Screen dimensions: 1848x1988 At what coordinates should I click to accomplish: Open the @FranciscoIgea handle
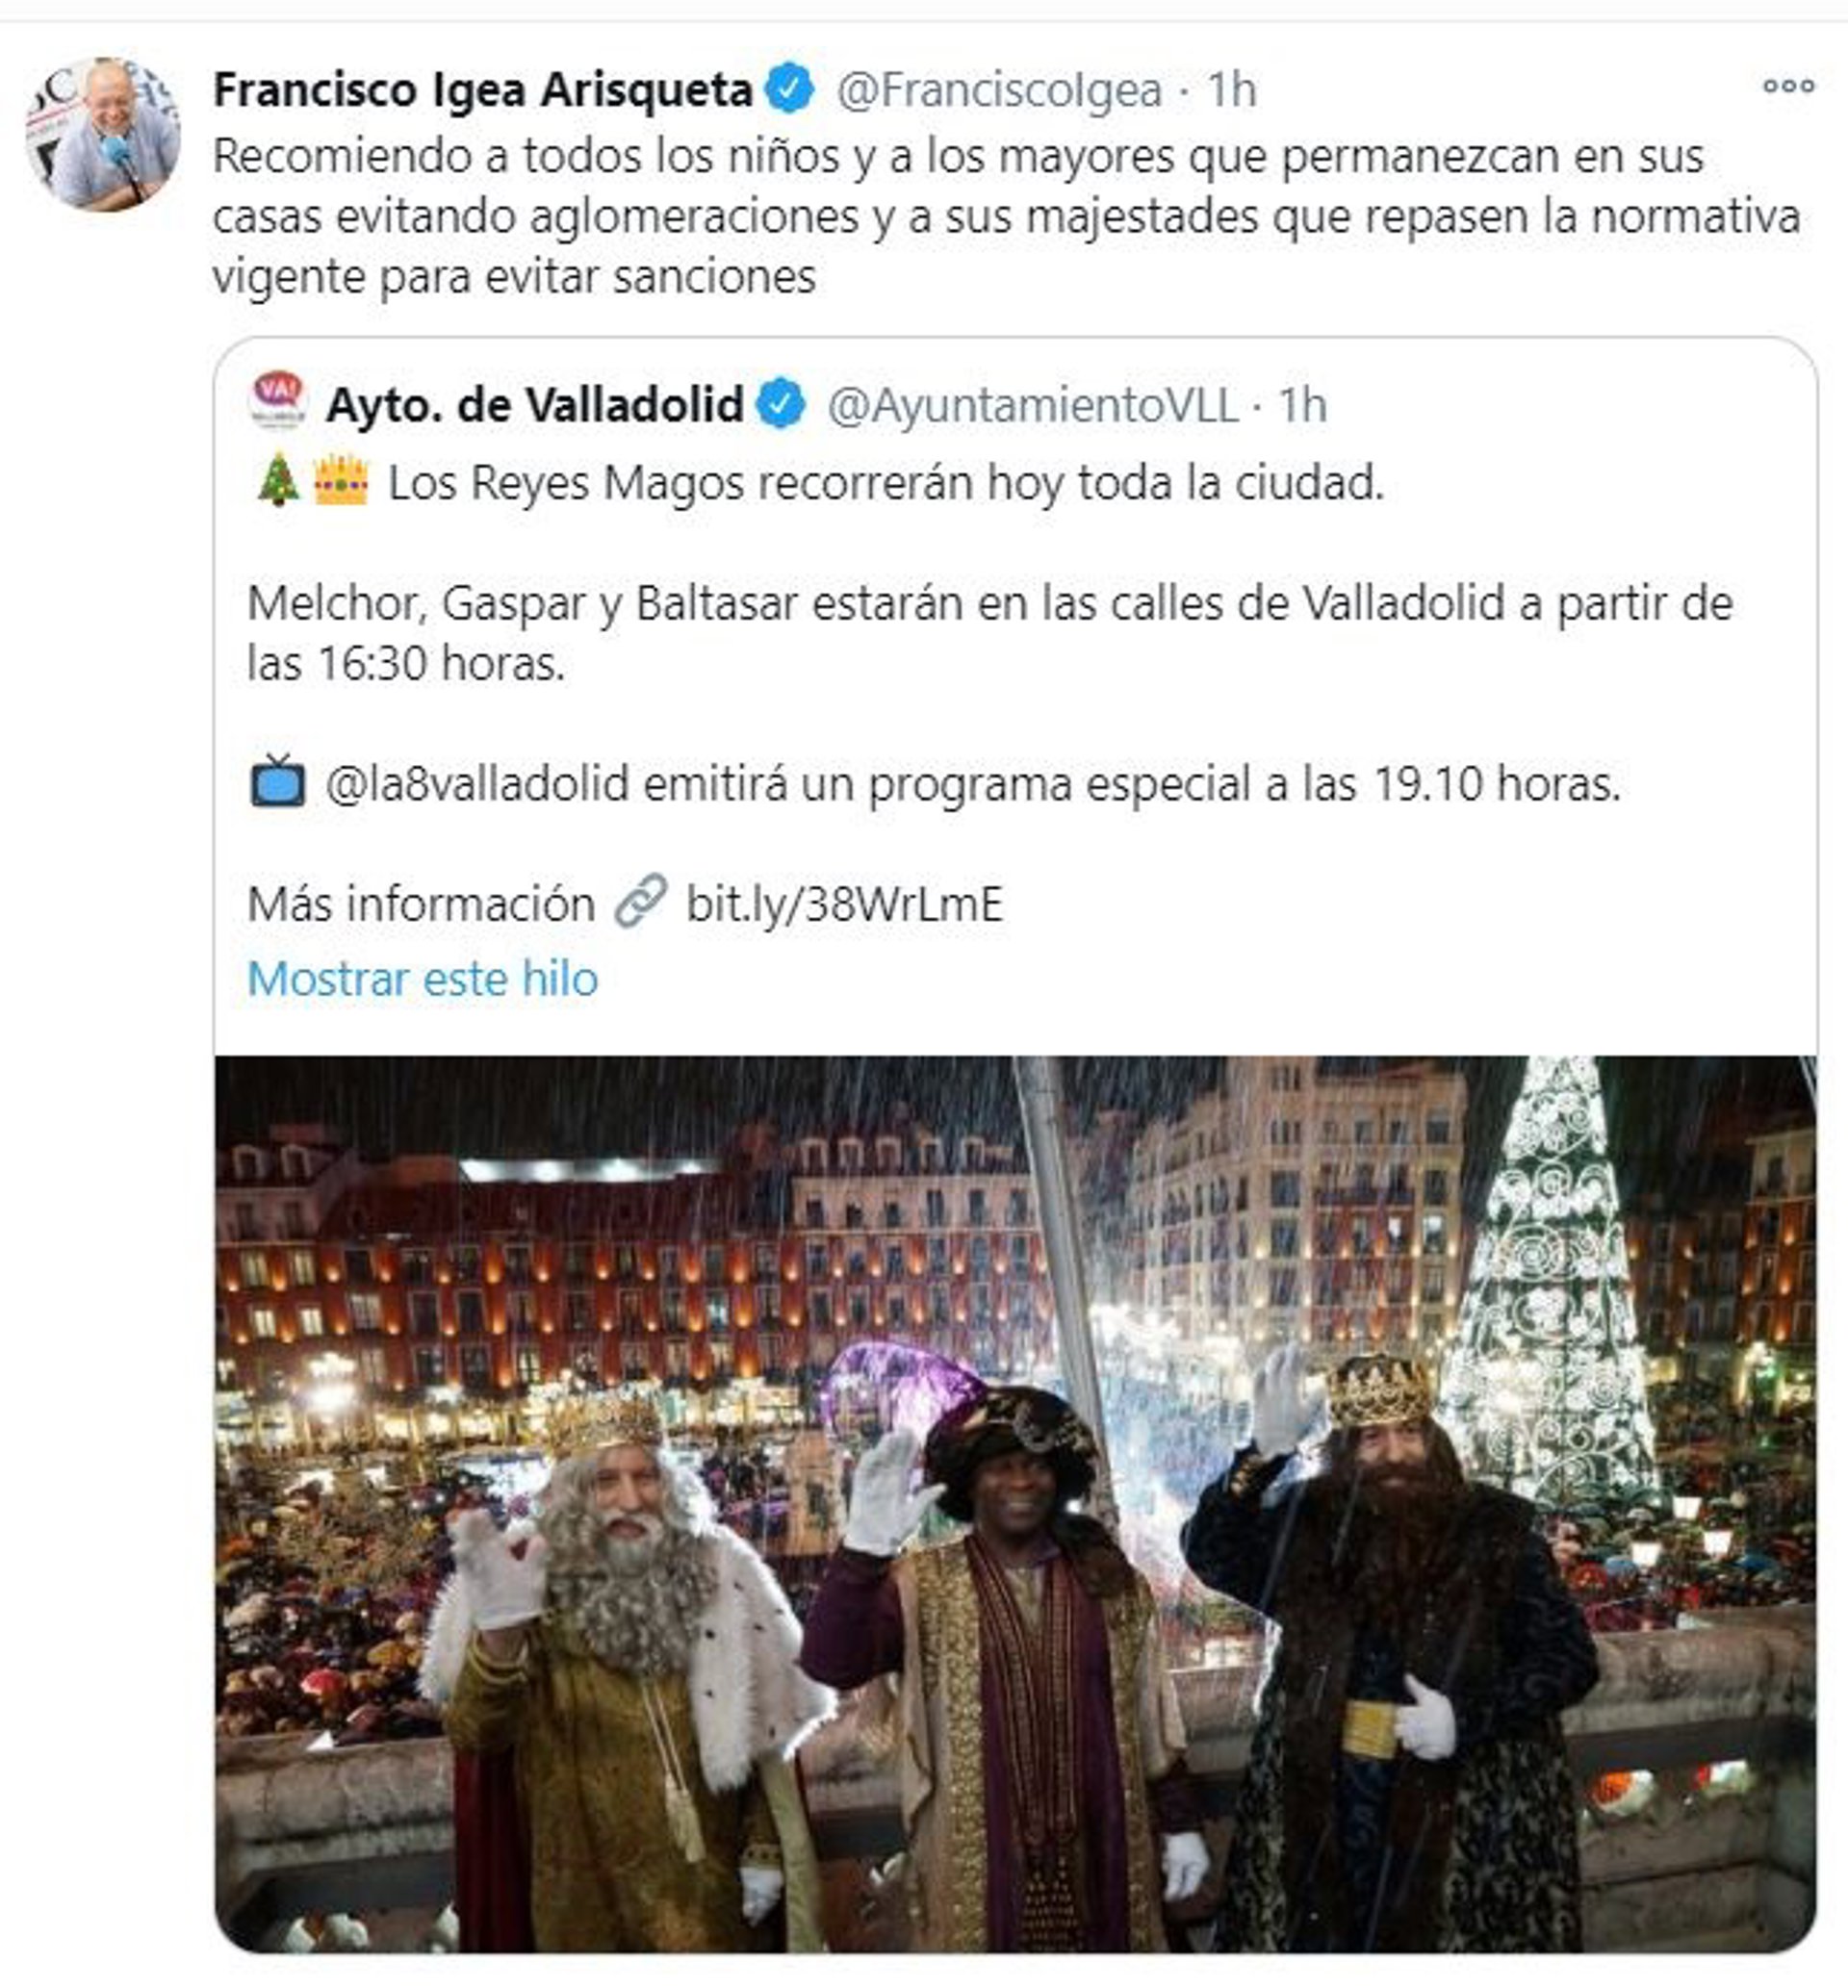coord(999,89)
